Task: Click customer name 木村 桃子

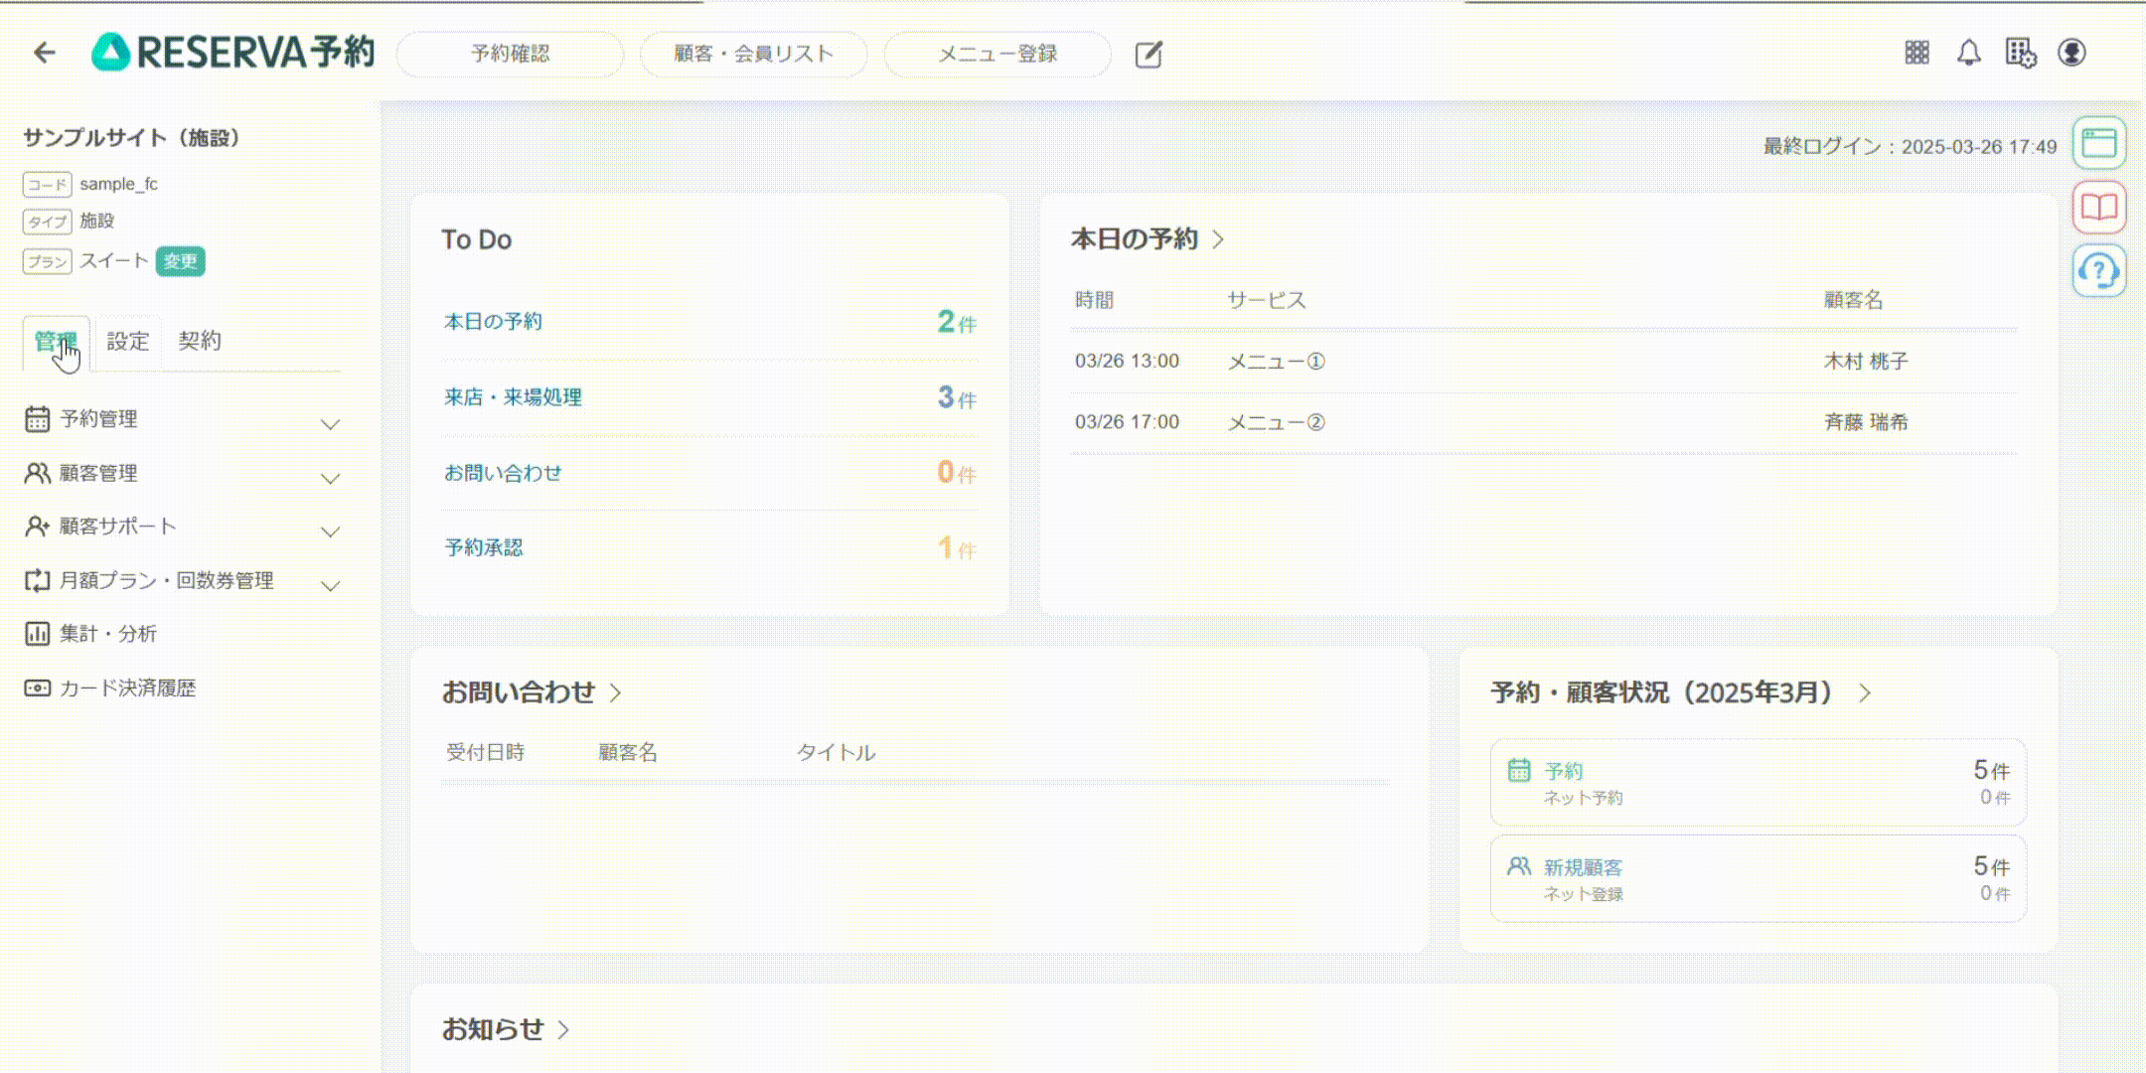Action: (1866, 362)
